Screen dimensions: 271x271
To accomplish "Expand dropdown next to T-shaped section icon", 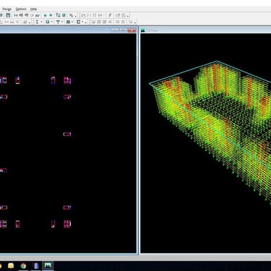I will click(62, 22).
